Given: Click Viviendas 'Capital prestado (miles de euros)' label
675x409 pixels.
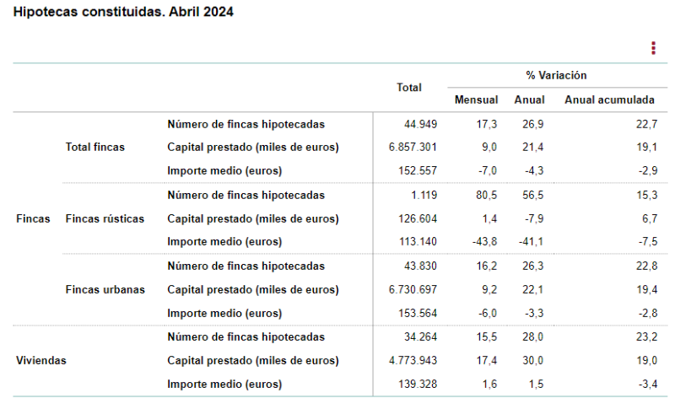Looking at the screenshot, I should pyautogui.click(x=253, y=360).
